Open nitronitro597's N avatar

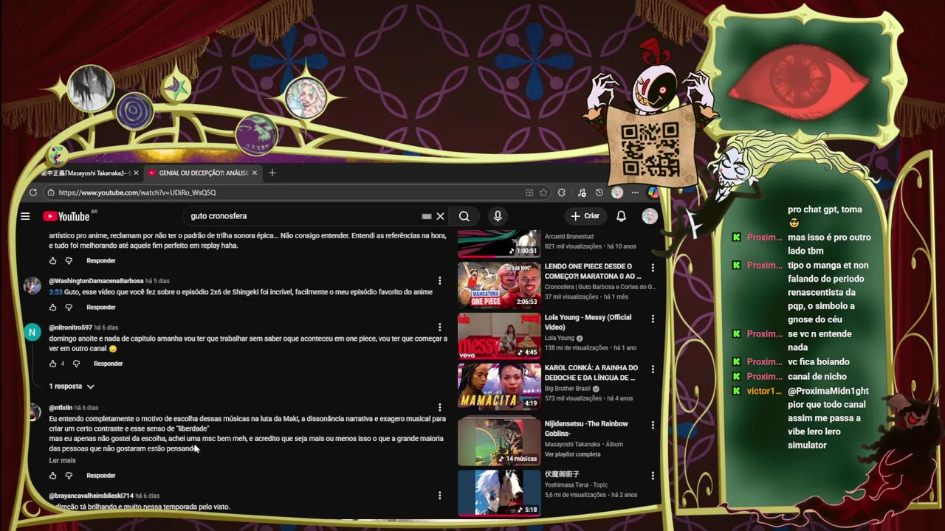coord(32,332)
